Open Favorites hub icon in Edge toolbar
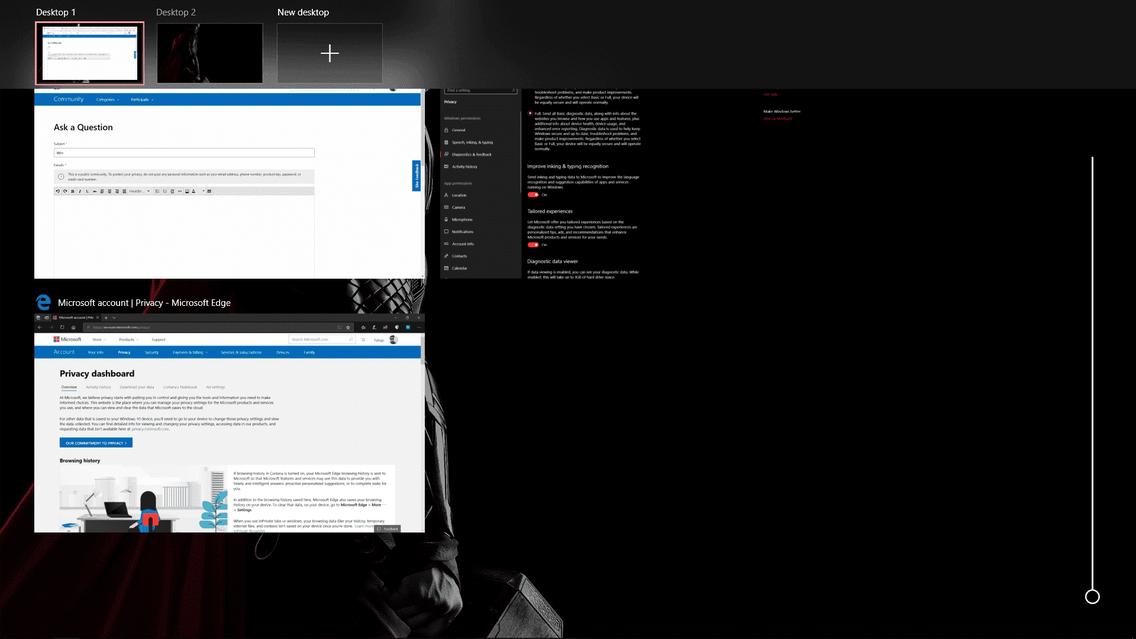The height and width of the screenshot is (639, 1136). tap(363, 327)
